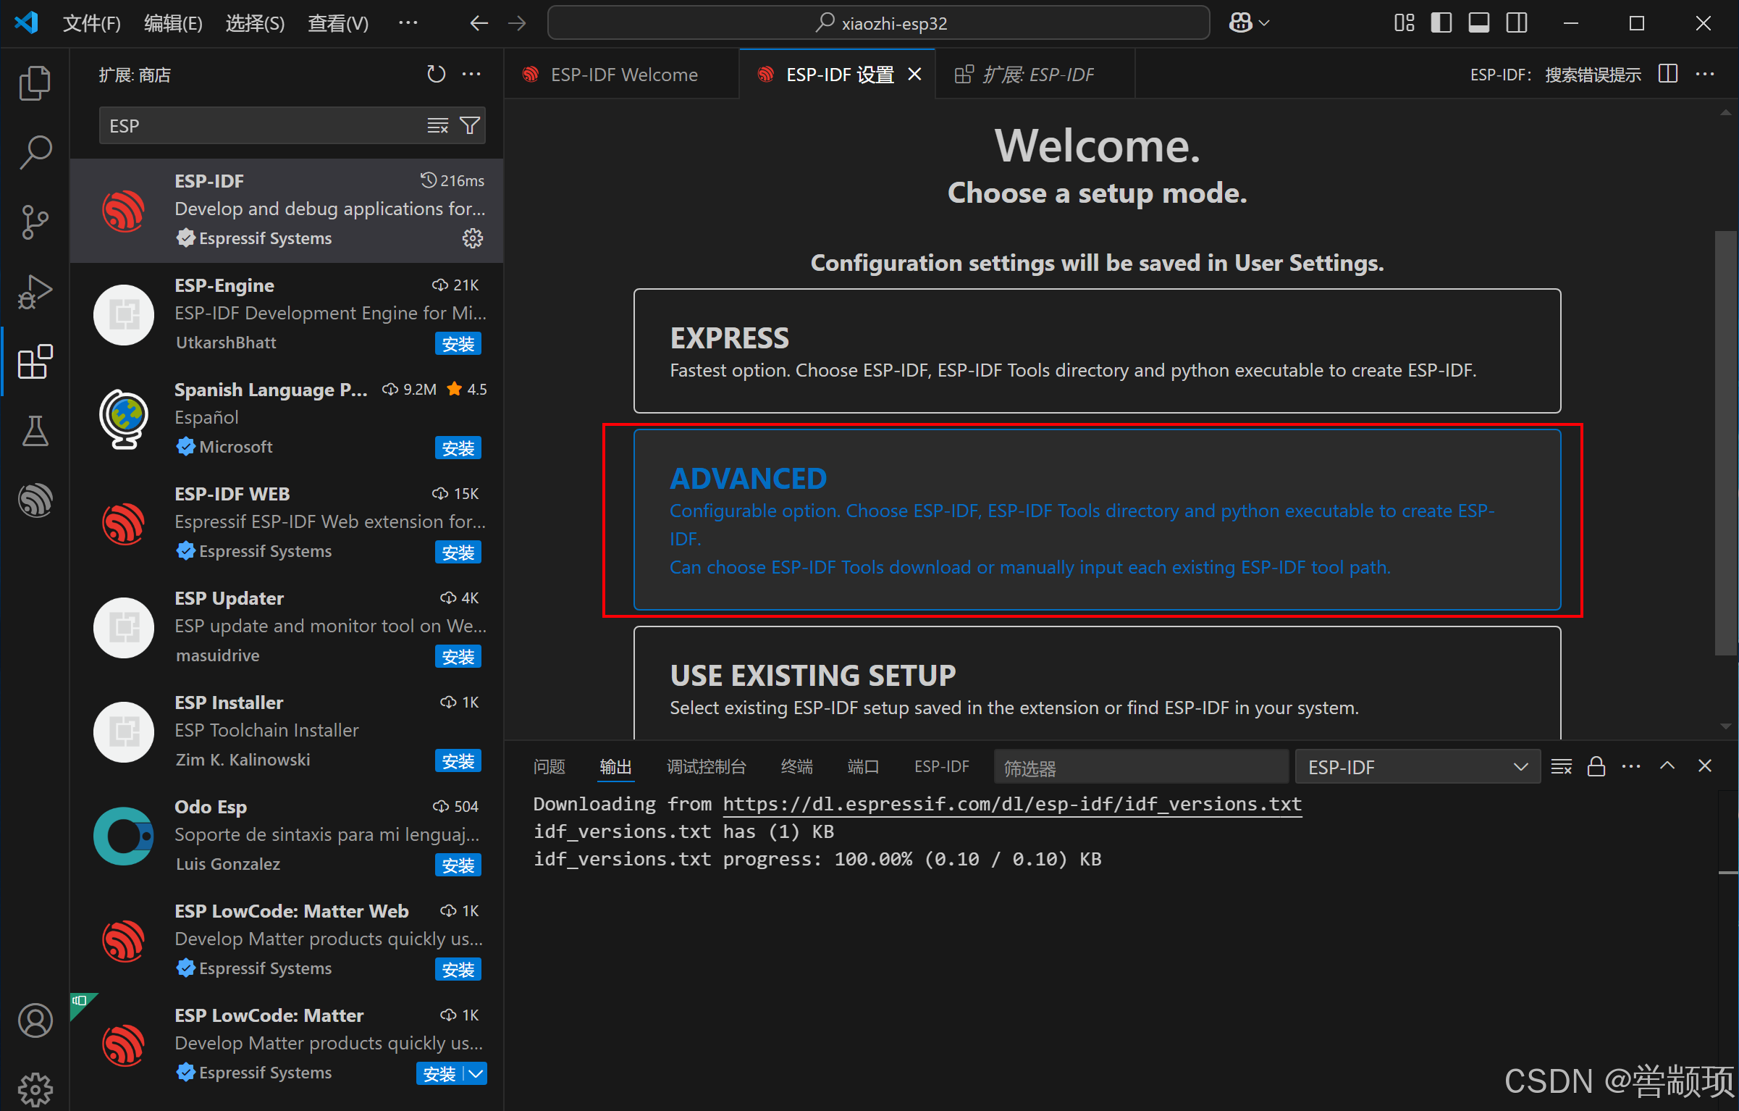The width and height of the screenshot is (1739, 1111).
Task: Toggle bottom panel layout button
Action: coord(1478,23)
